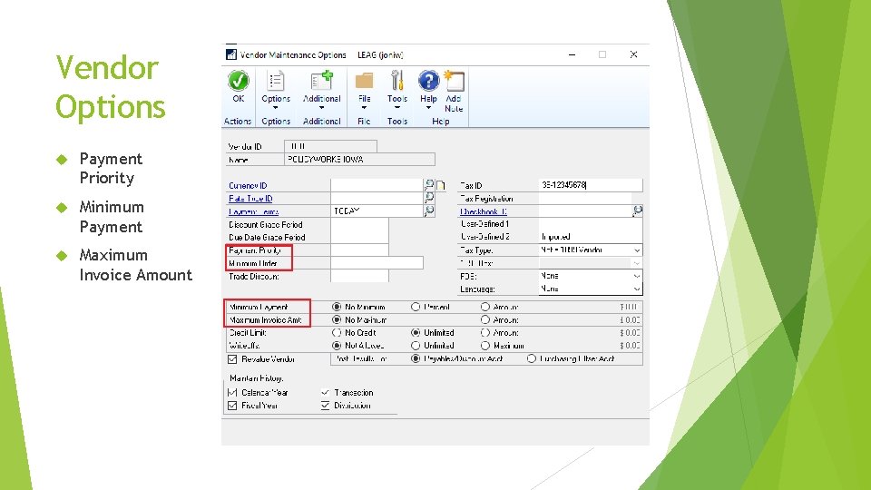871x490 pixels.
Task: Select Not Allowed for Writeoffs
Action: click(337, 346)
